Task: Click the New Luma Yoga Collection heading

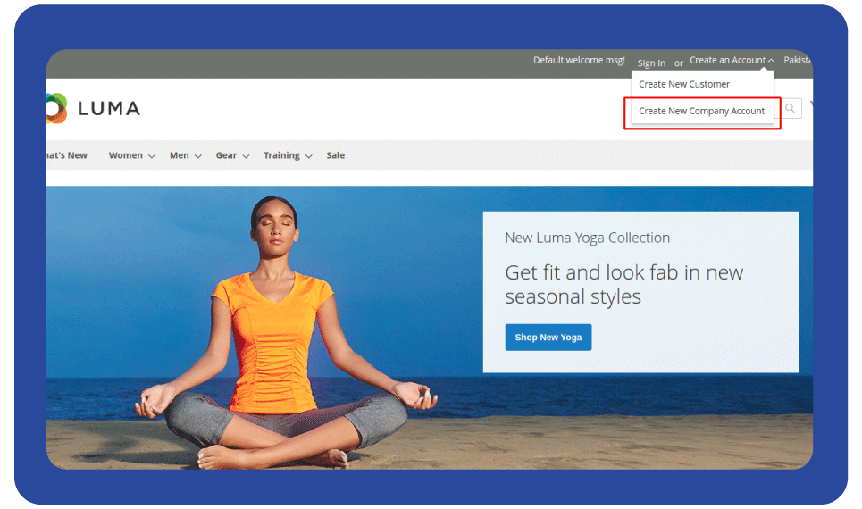Action: tap(587, 238)
